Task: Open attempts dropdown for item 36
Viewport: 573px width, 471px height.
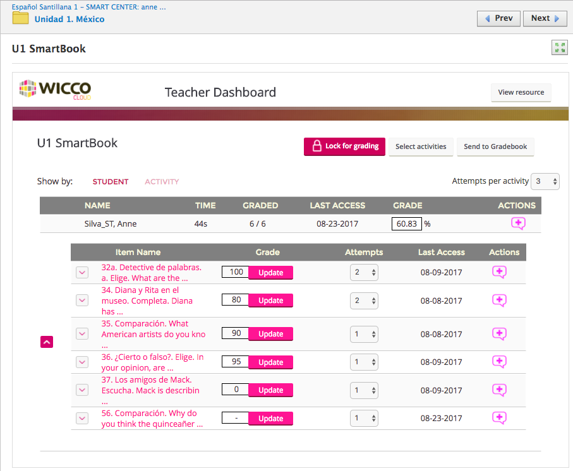Action: [364, 362]
